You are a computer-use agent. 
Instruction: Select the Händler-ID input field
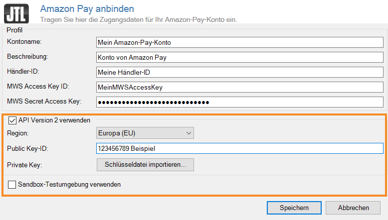point(239,72)
